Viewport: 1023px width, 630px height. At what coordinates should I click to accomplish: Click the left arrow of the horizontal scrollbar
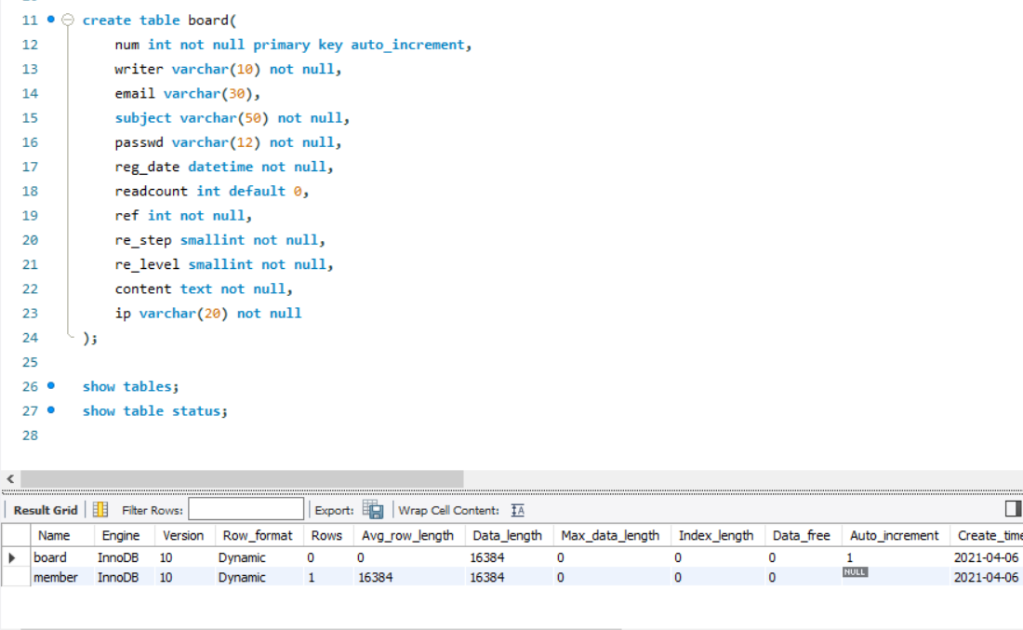[x=10, y=478]
